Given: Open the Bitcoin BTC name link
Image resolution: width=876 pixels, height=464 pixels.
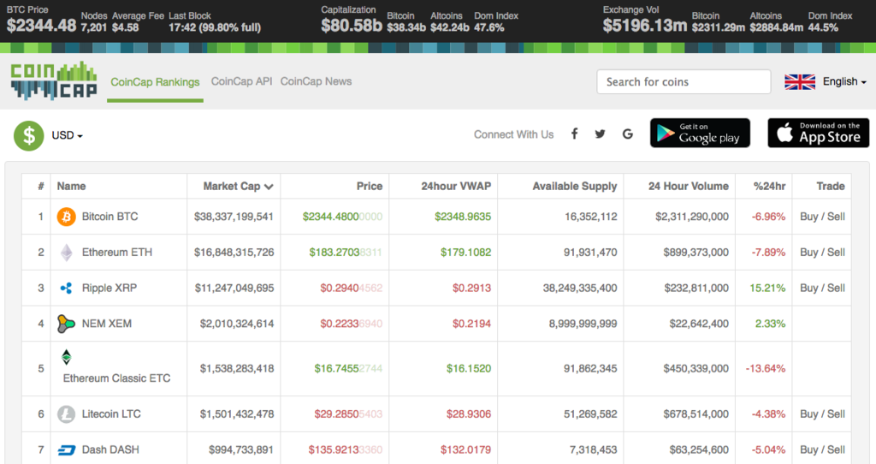Looking at the screenshot, I should tap(109, 217).
